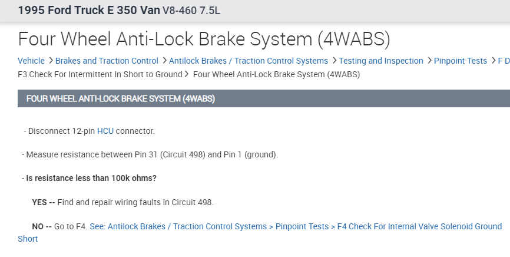The height and width of the screenshot is (257, 510).
Task: Open the Vehicle breadcrumb link
Action: click(31, 61)
